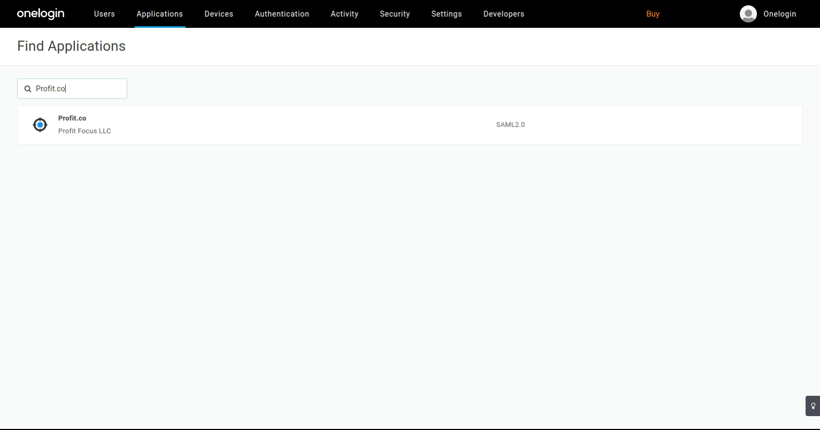Click the Profit Focus LLC vendor text
This screenshot has height=430, width=820.
point(84,131)
